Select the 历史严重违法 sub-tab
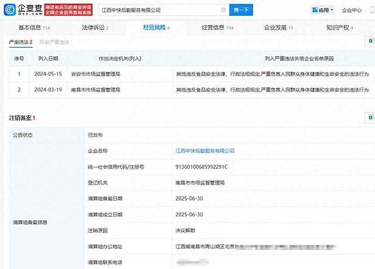375x269 pixels. [54, 42]
